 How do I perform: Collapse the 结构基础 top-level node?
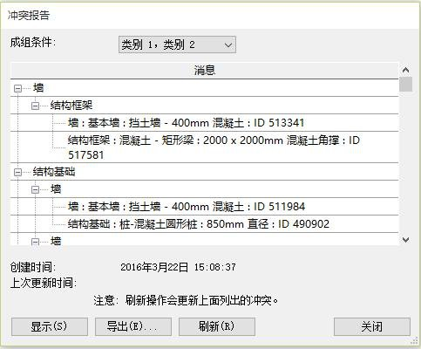pos(17,173)
